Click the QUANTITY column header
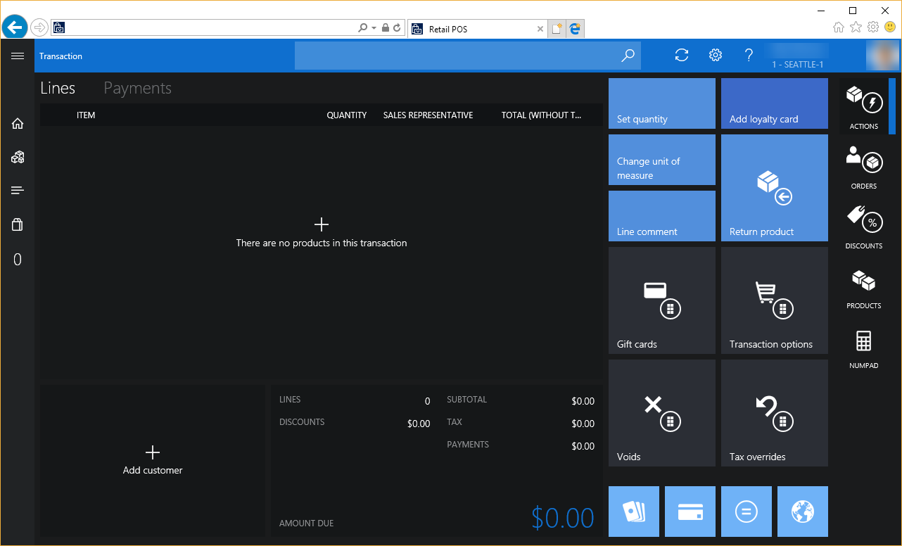The image size is (902, 546). click(x=347, y=115)
